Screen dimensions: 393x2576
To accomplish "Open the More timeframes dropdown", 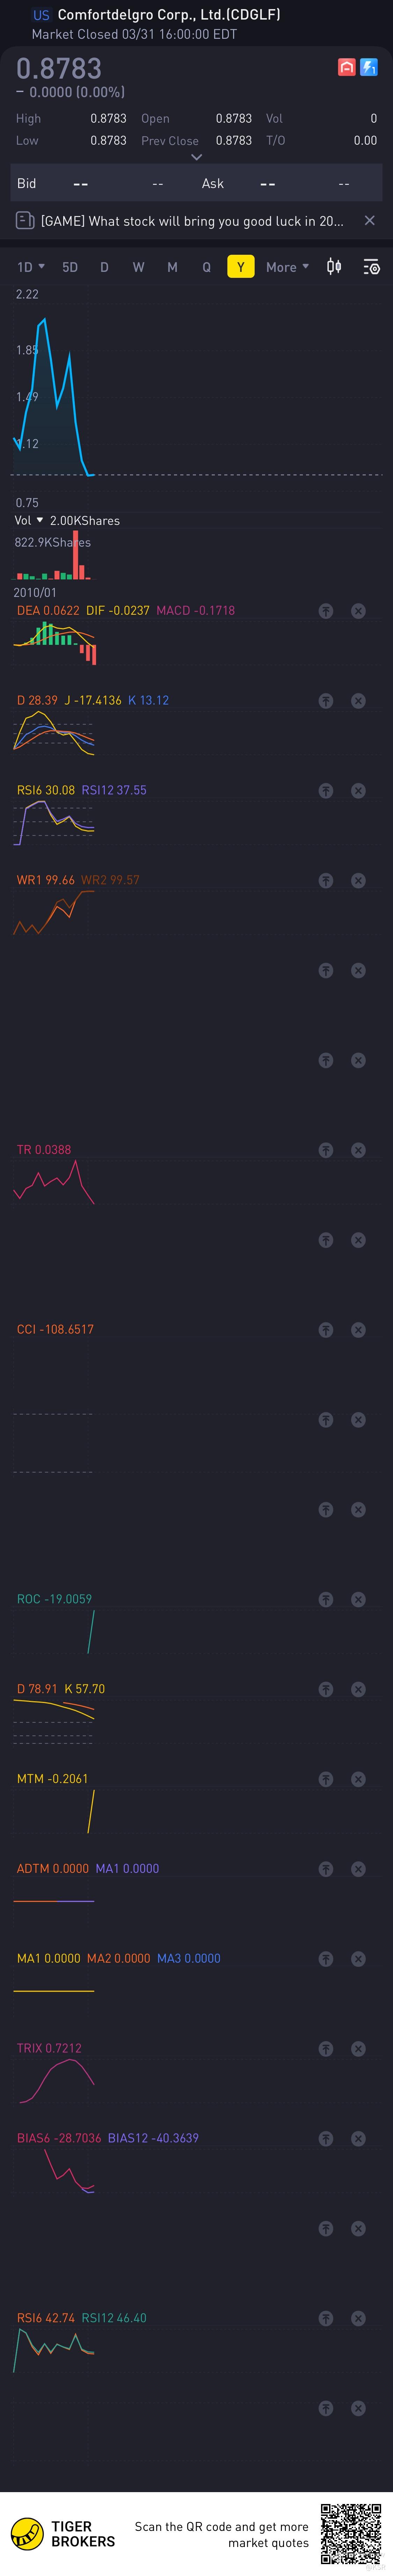I will (x=287, y=267).
